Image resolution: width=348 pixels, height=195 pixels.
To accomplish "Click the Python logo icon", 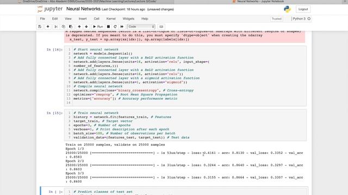I will tap(287, 9).
